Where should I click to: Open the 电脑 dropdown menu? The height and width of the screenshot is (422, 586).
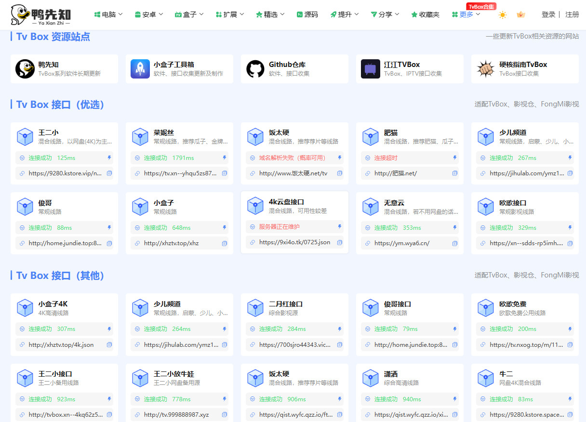click(108, 14)
